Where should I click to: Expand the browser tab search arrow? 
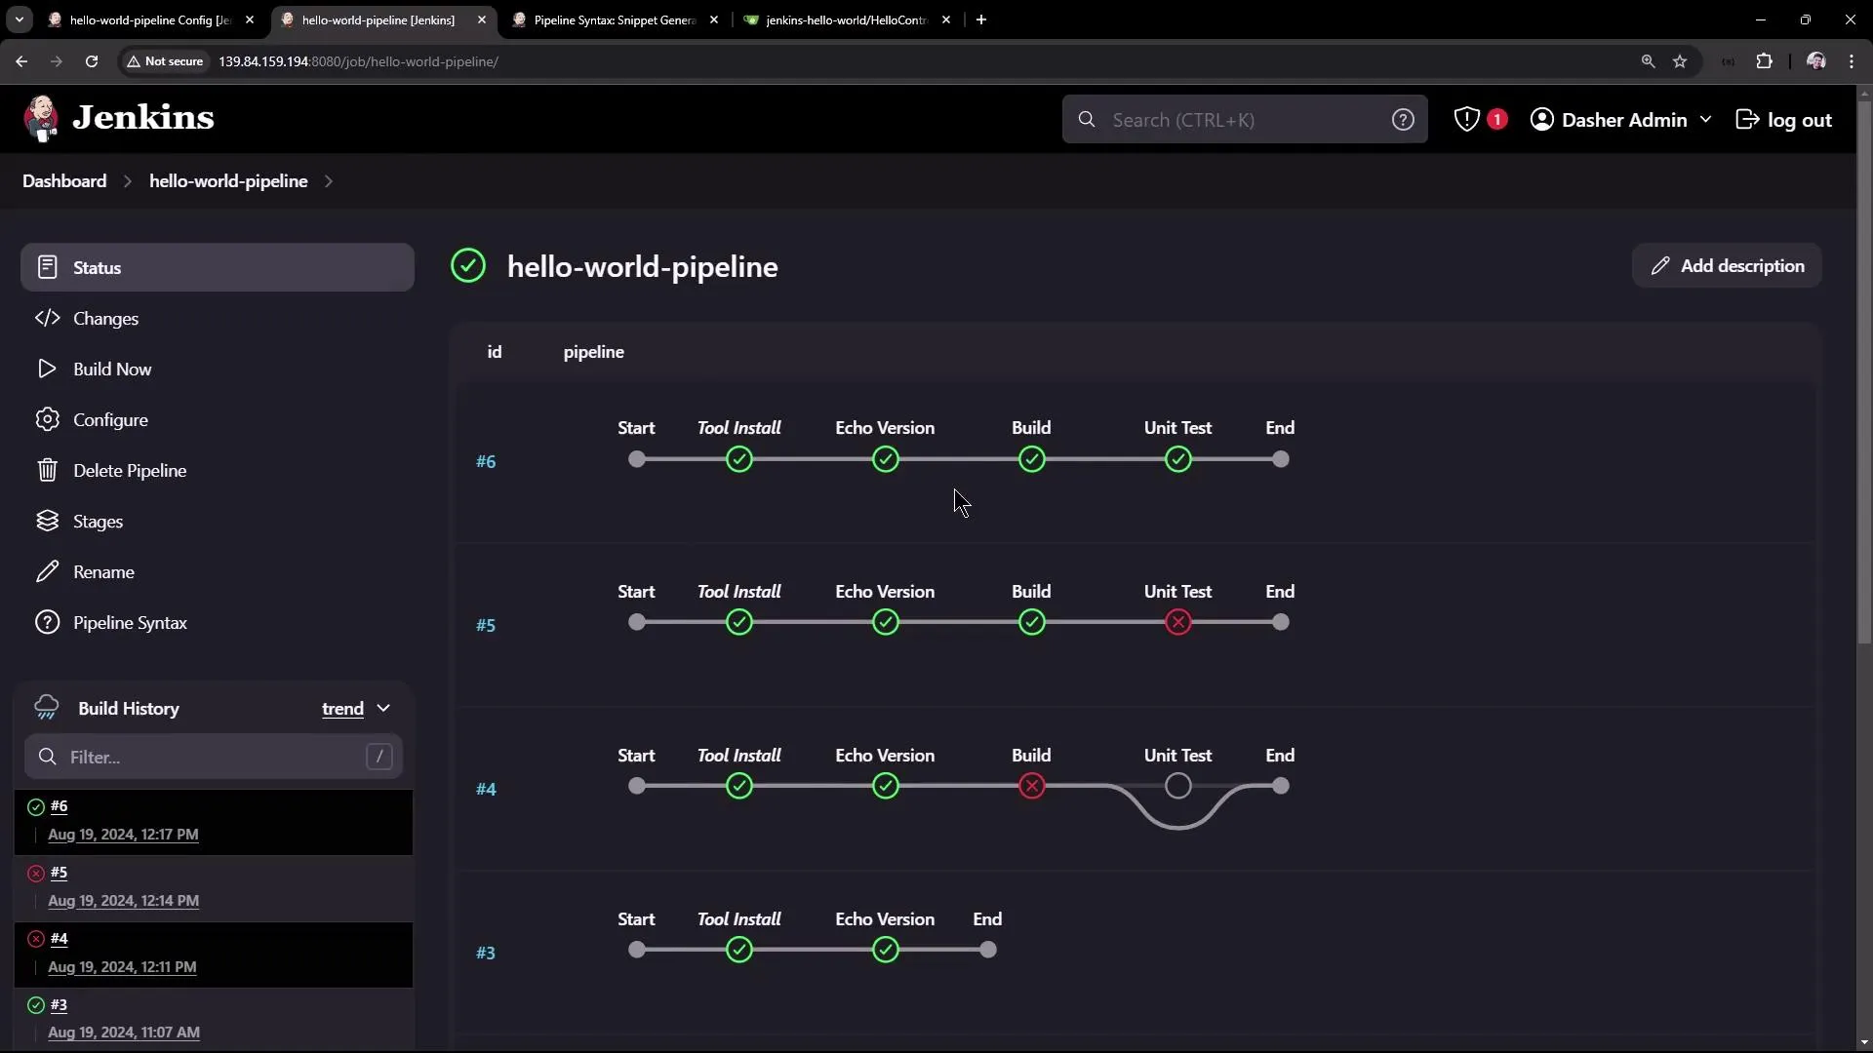pos(20,19)
